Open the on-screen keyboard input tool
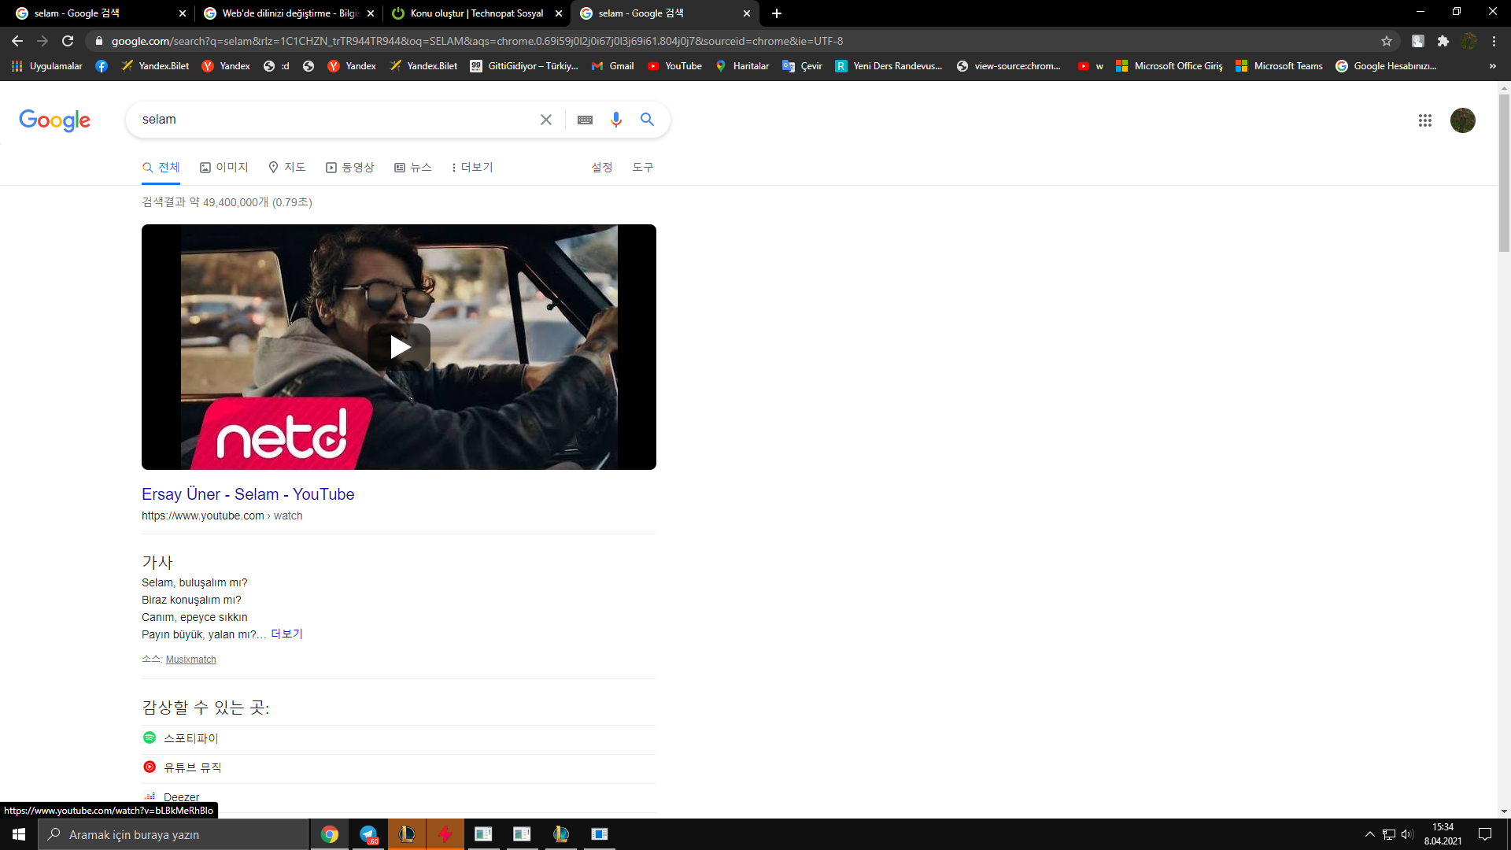This screenshot has width=1511, height=850. [x=585, y=120]
